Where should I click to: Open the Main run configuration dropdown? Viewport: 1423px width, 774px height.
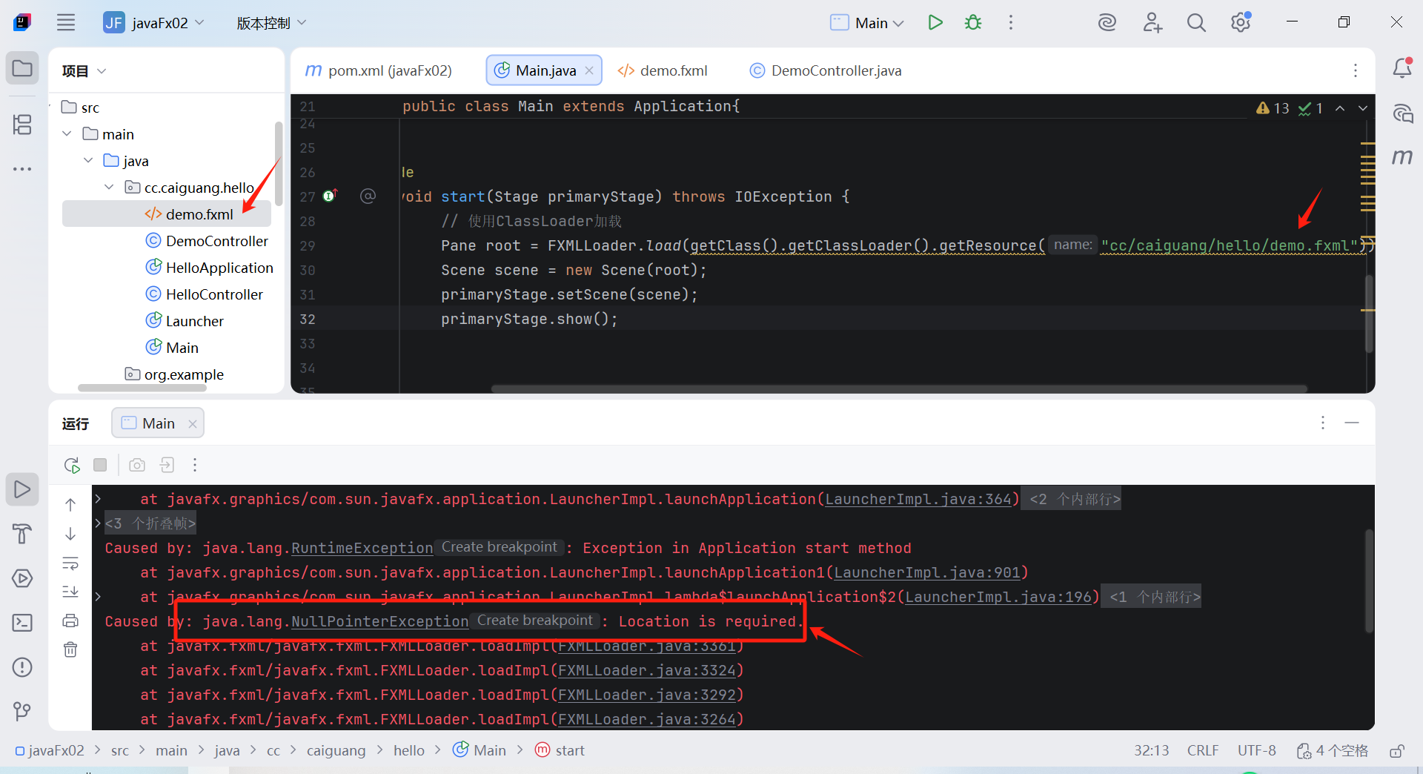pyautogui.click(x=866, y=23)
